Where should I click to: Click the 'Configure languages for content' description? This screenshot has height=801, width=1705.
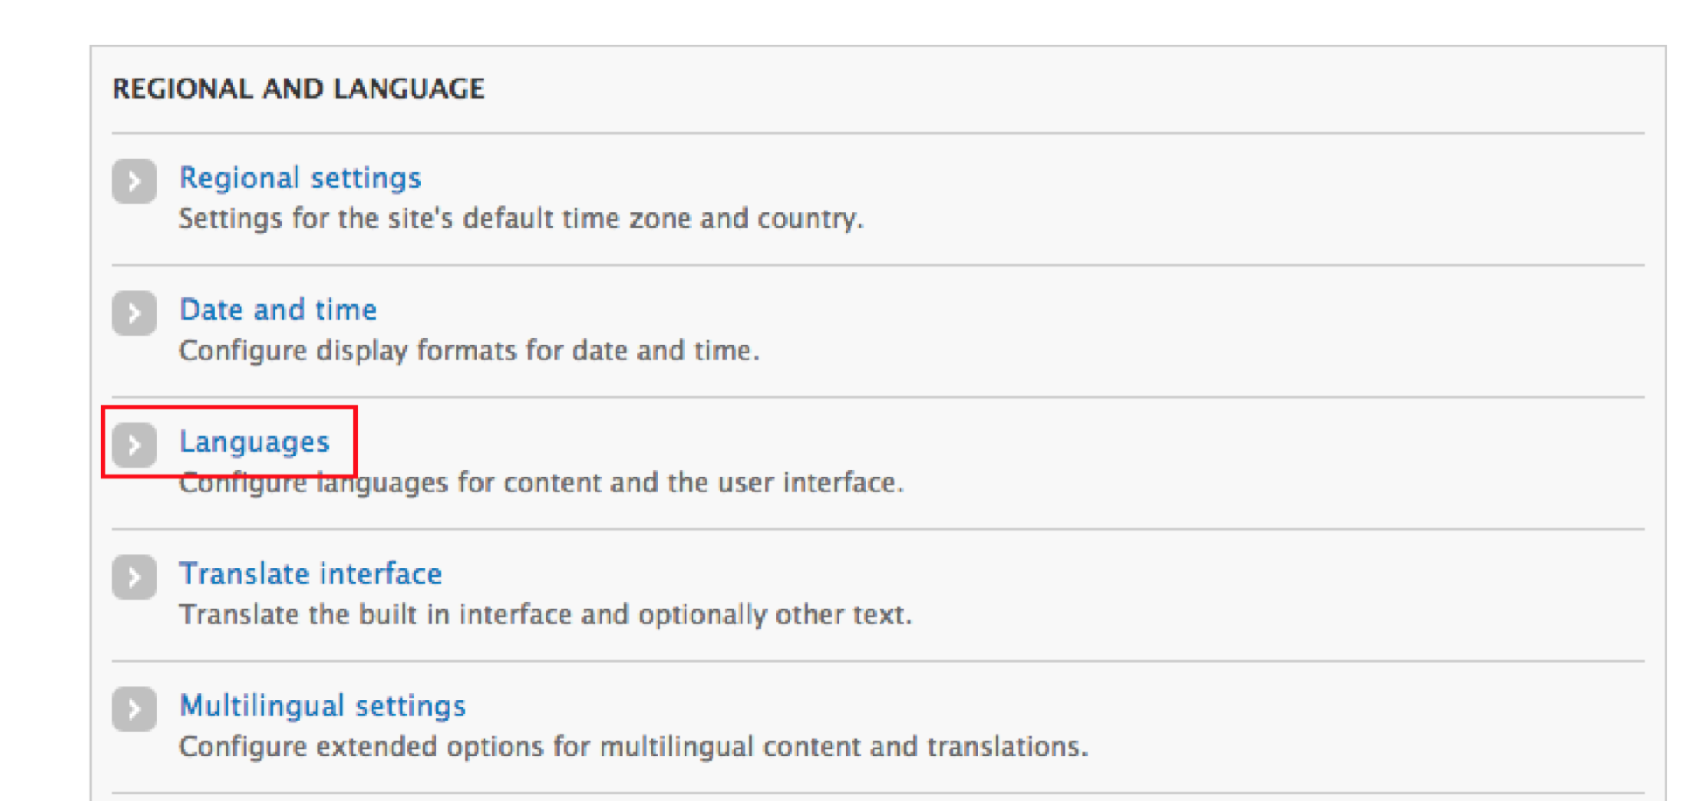click(542, 484)
